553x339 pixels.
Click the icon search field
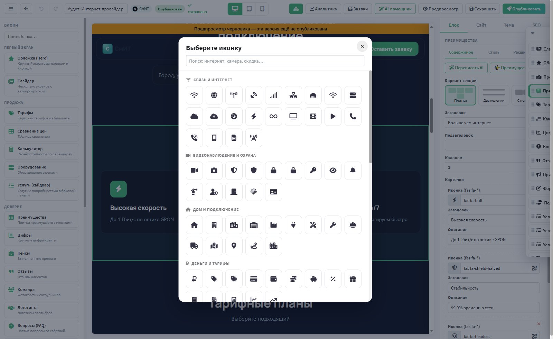tap(275, 61)
